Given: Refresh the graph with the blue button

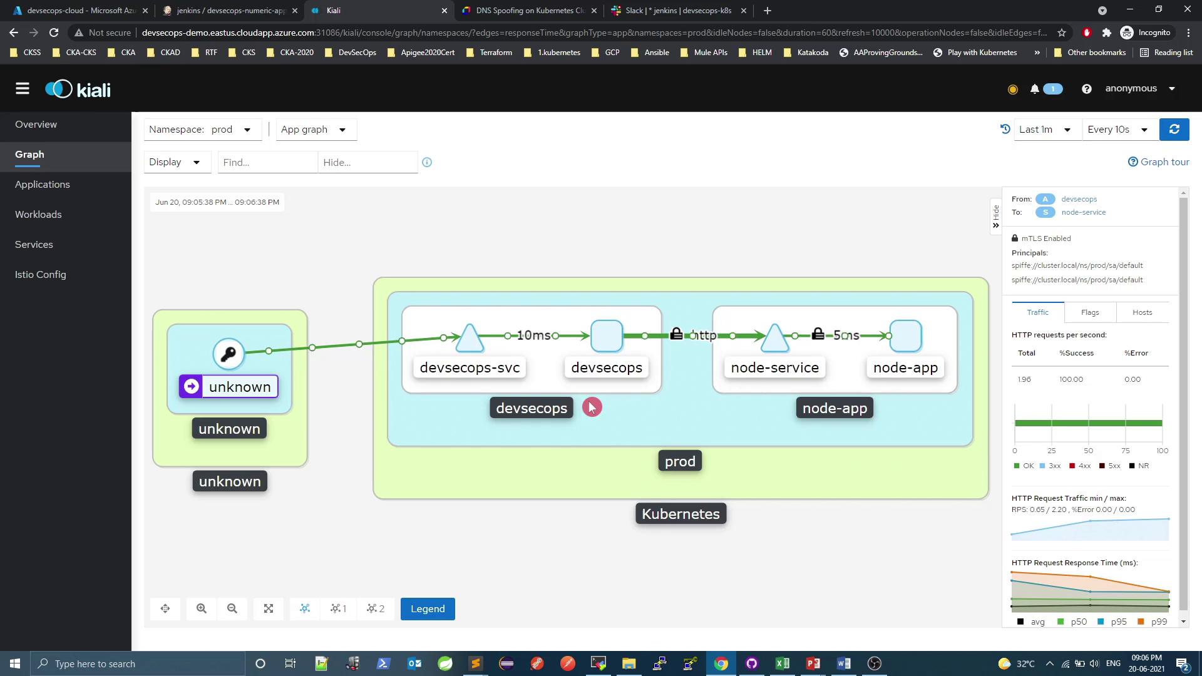Looking at the screenshot, I should 1174,130.
